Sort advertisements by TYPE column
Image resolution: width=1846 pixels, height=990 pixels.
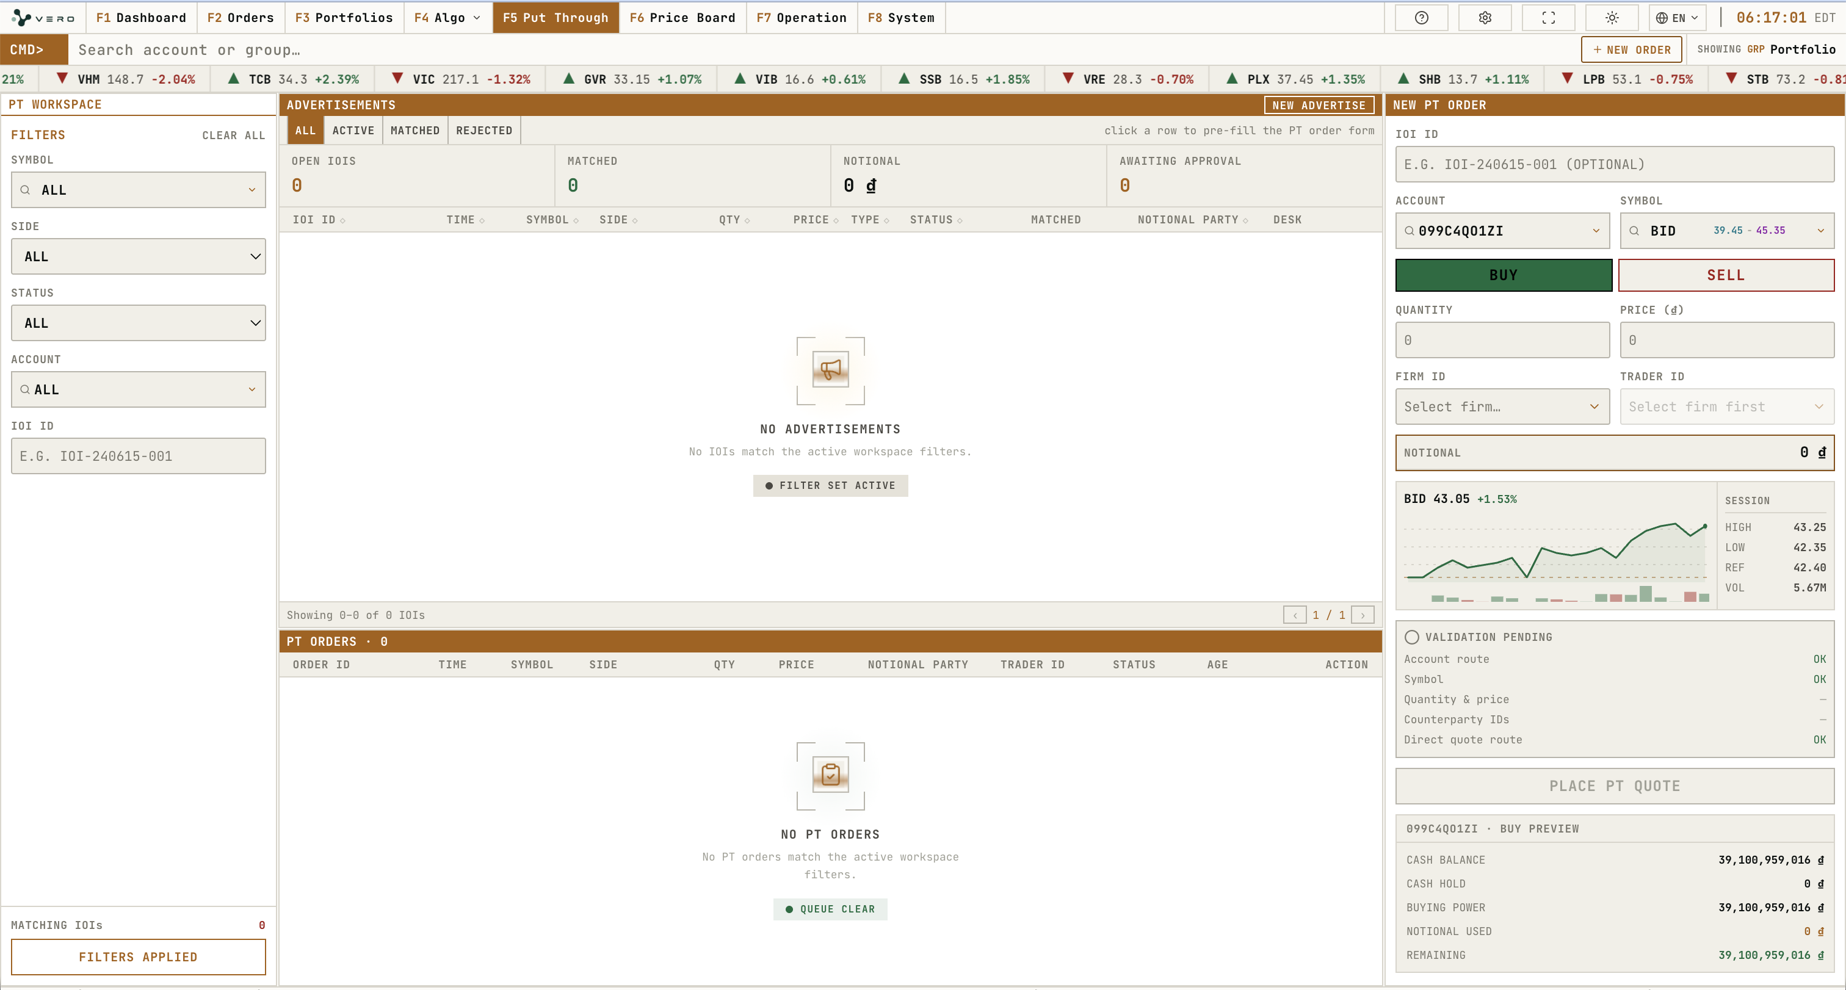click(x=870, y=220)
